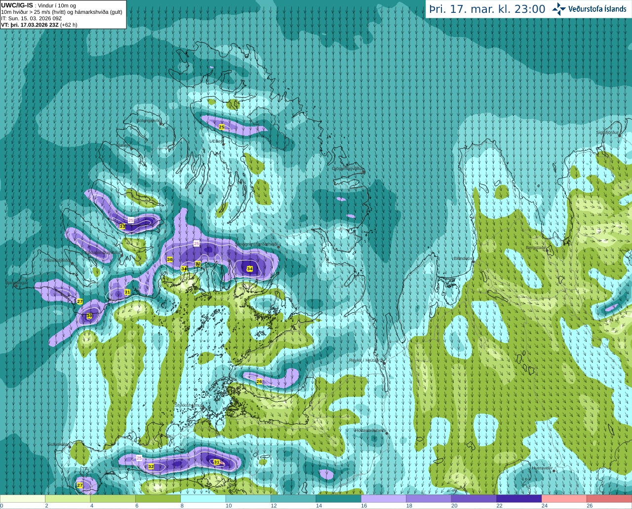
Task: Click the Patreksfjörður station dot
Action: tap(72, 263)
